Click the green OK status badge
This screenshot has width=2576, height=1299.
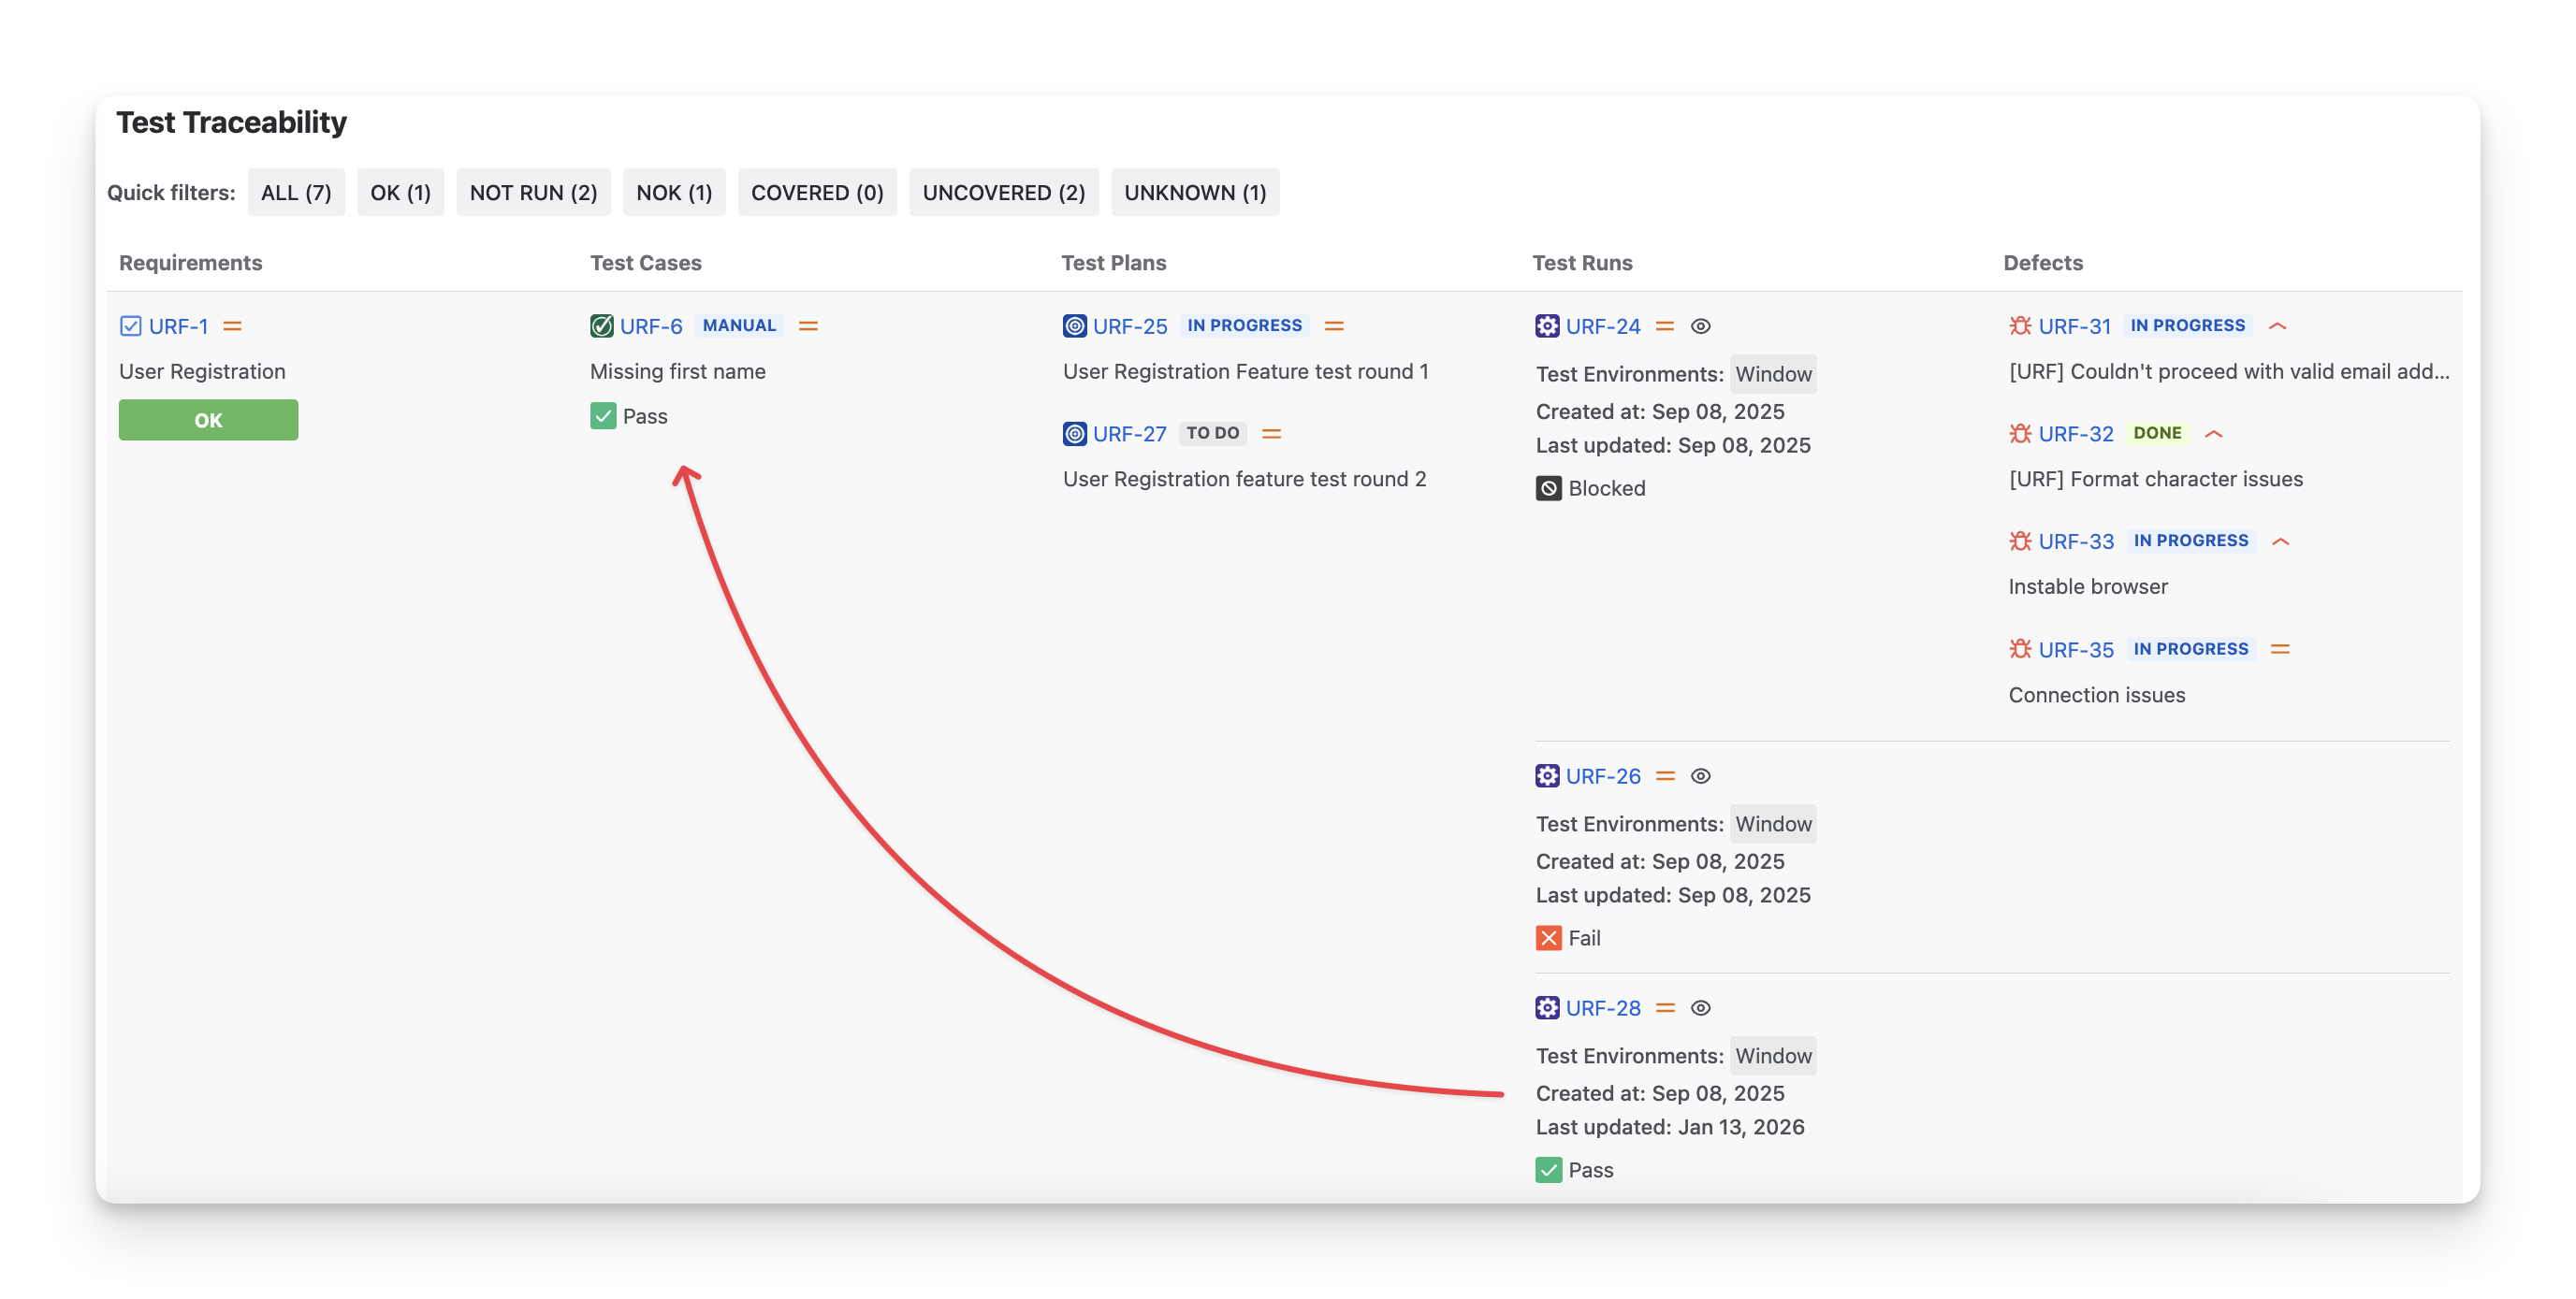[x=208, y=420]
